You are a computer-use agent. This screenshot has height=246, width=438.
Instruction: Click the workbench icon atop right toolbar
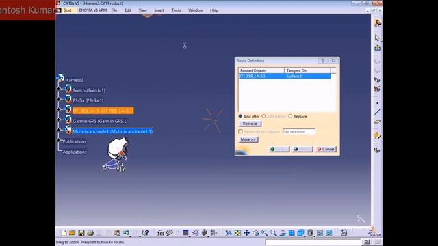(377, 23)
